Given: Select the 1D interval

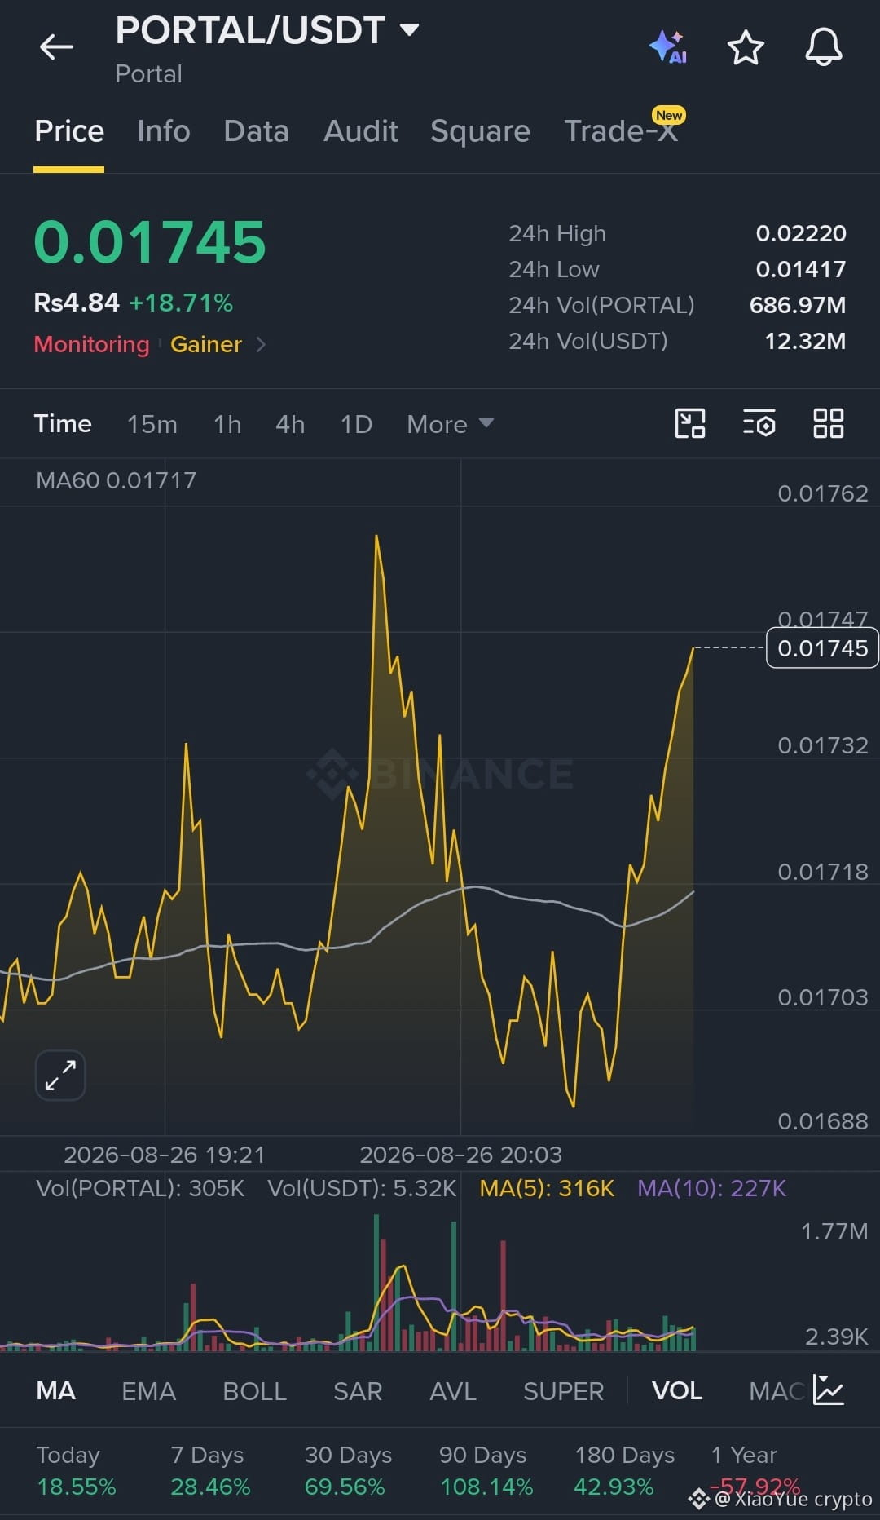Looking at the screenshot, I should (356, 424).
